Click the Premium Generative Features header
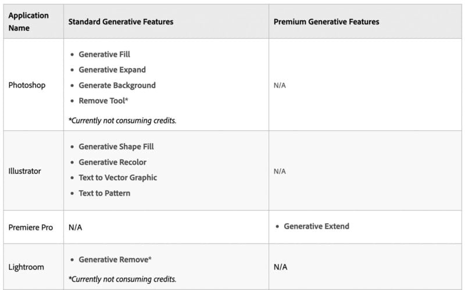This screenshot has height=290, width=465. click(327, 21)
